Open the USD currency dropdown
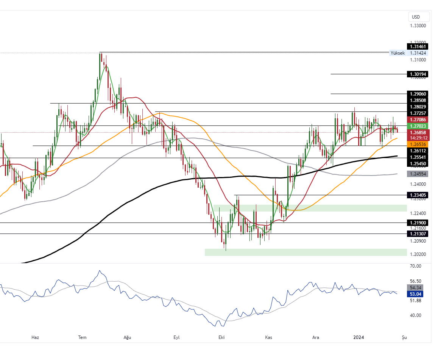The width and height of the screenshot is (435, 356). coord(419,17)
